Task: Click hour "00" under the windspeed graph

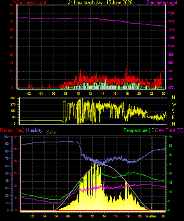Action: [x=164, y=93]
